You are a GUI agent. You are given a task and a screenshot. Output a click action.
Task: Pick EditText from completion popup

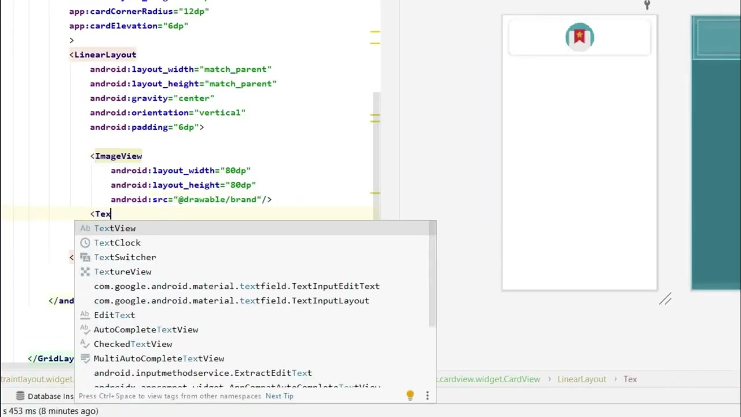click(255, 315)
